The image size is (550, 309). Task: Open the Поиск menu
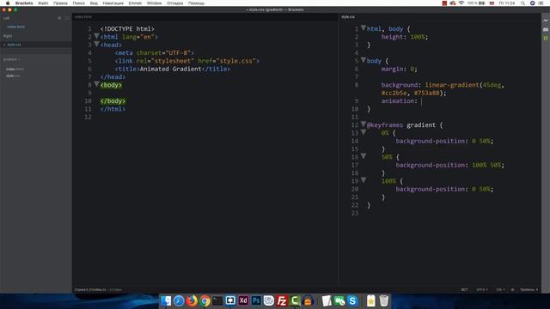coord(78,3)
